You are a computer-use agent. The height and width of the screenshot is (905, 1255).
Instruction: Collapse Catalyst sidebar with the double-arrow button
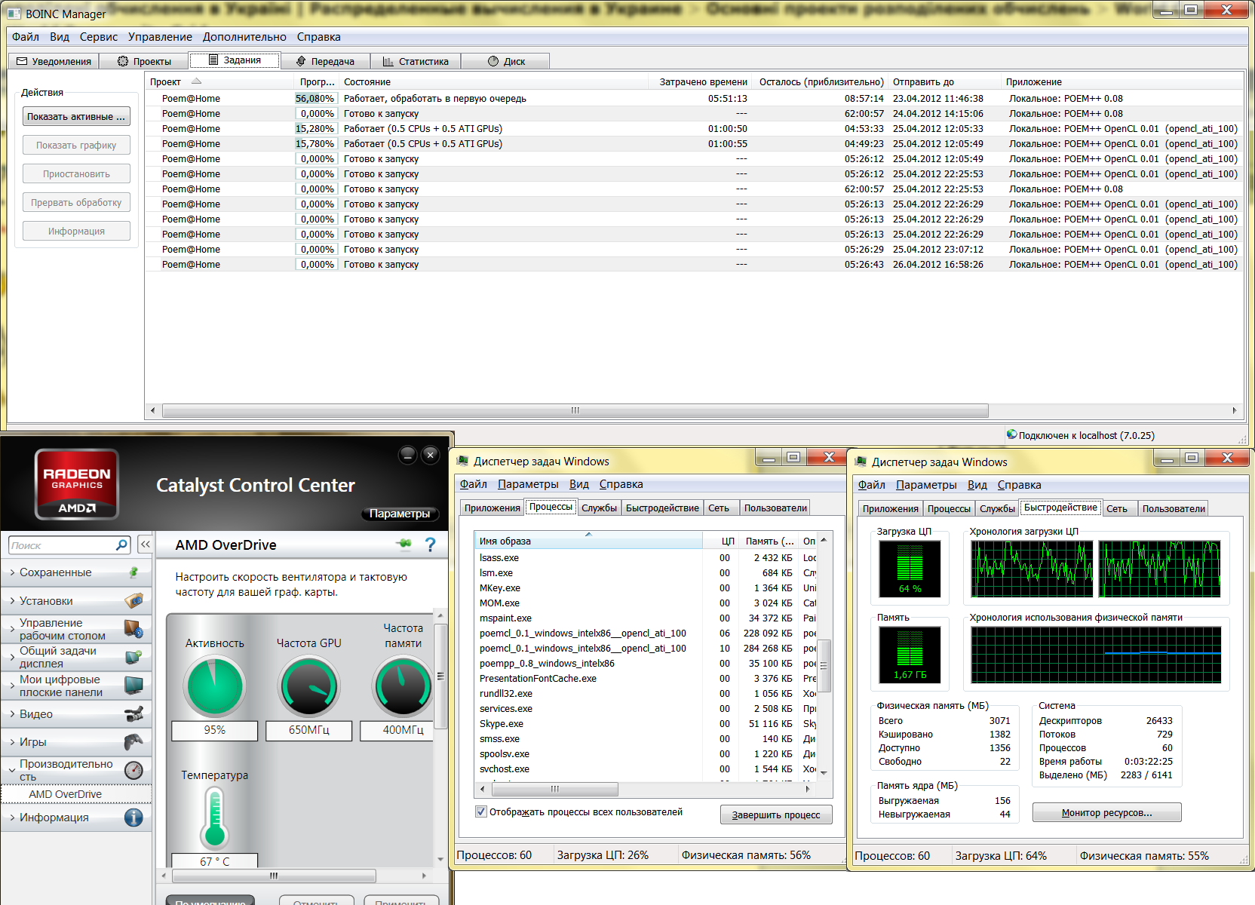(146, 545)
